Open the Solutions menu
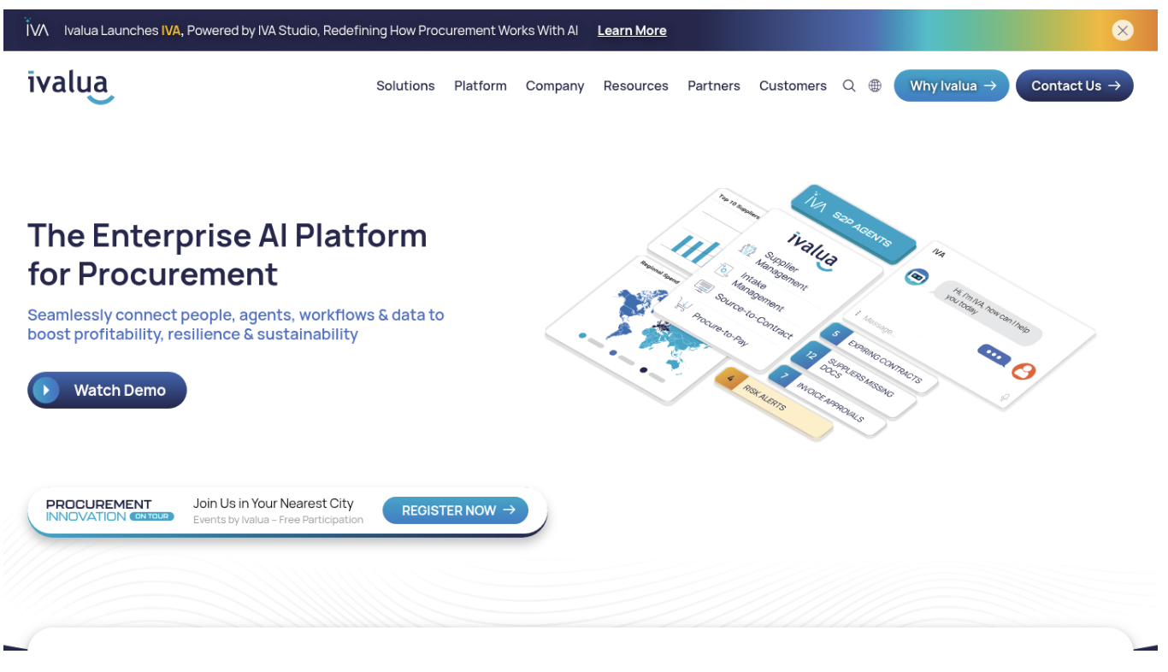Image resolution: width=1168 pixels, height=672 pixels. click(x=405, y=85)
